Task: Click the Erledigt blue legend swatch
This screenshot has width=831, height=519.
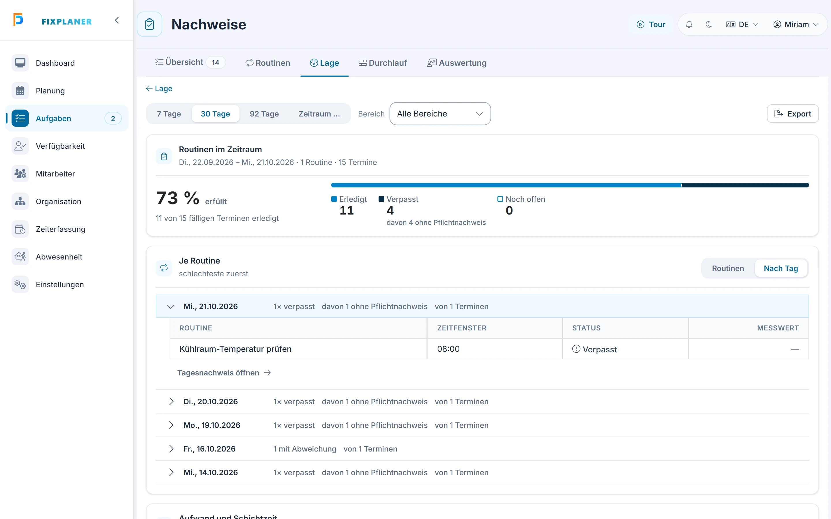Action: (x=334, y=199)
